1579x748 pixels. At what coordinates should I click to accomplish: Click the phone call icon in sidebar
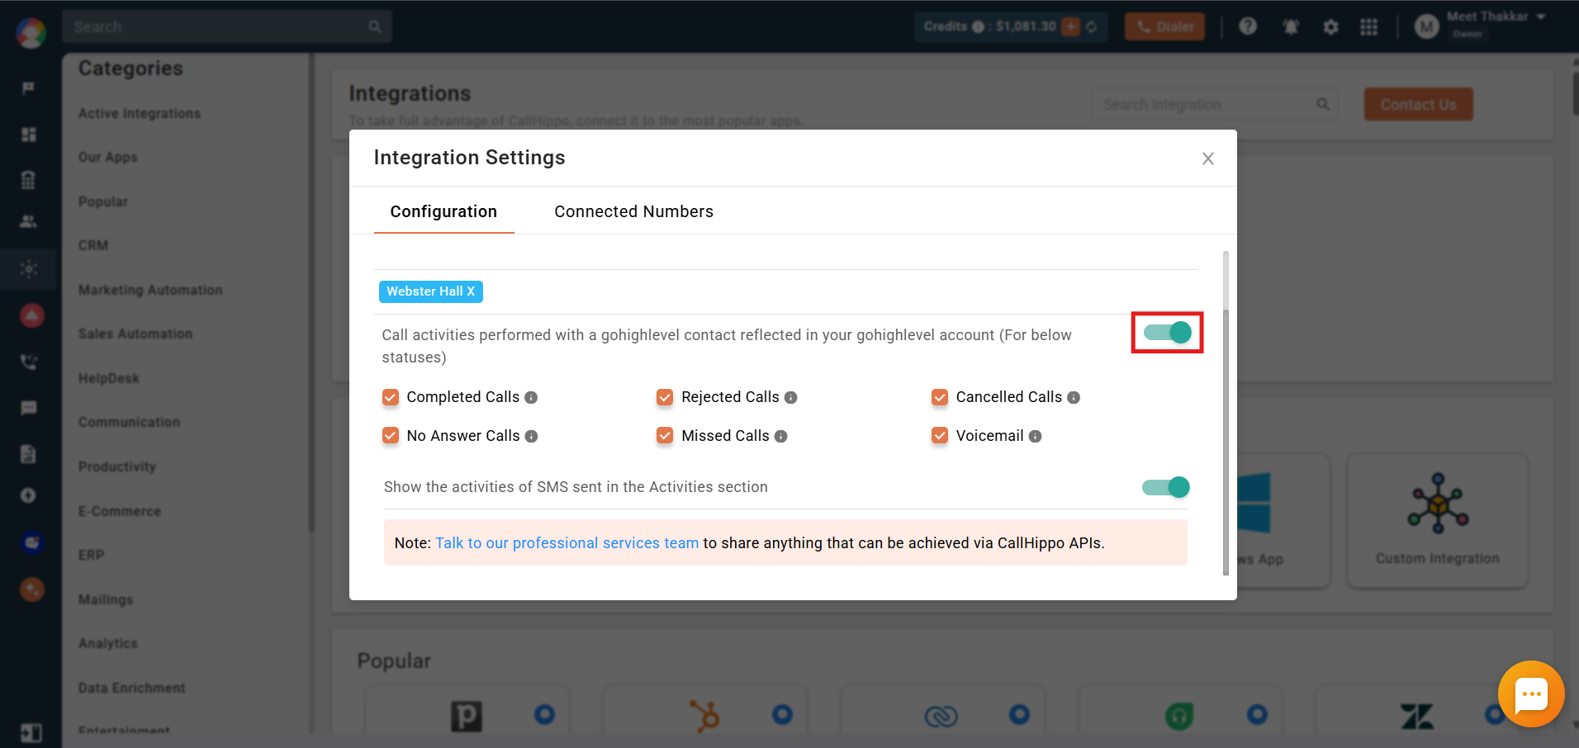point(29,362)
